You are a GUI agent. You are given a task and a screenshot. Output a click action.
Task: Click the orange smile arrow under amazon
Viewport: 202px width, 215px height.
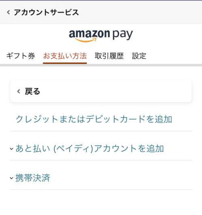tap(86, 40)
